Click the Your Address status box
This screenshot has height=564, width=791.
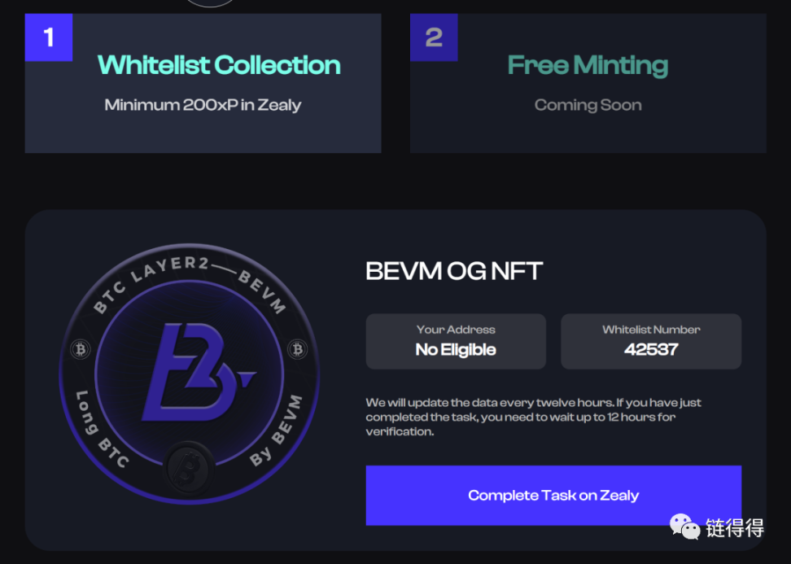(x=456, y=342)
